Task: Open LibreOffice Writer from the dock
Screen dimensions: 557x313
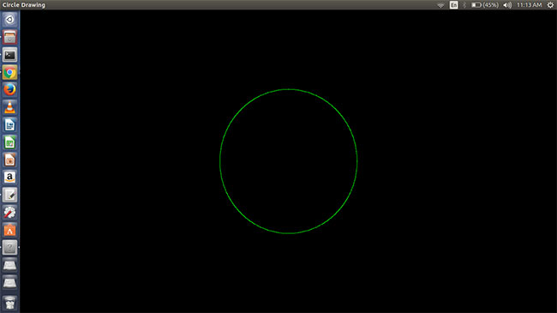Action: pyautogui.click(x=9, y=125)
